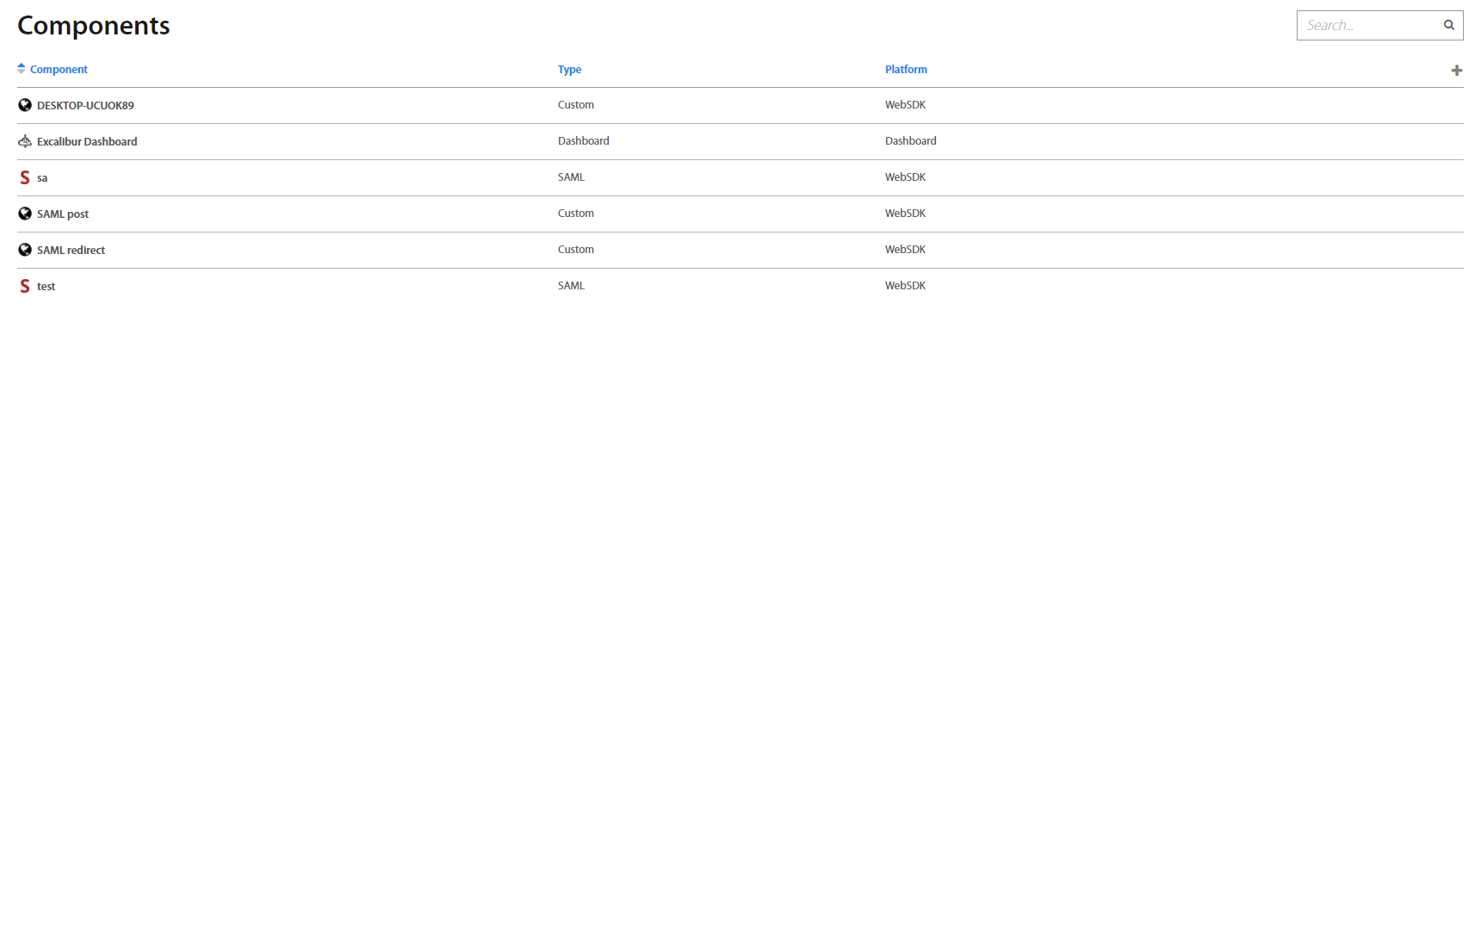This screenshot has width=1481, height=930.
Task: Click the globe icon beside DESKTOP-UCUOK89
Action: click(25, 105)
